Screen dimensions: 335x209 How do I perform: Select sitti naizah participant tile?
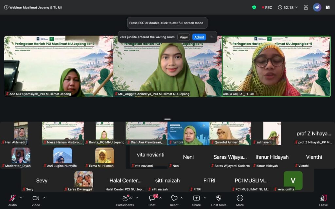pyautogui.click(x=167, y=181)
